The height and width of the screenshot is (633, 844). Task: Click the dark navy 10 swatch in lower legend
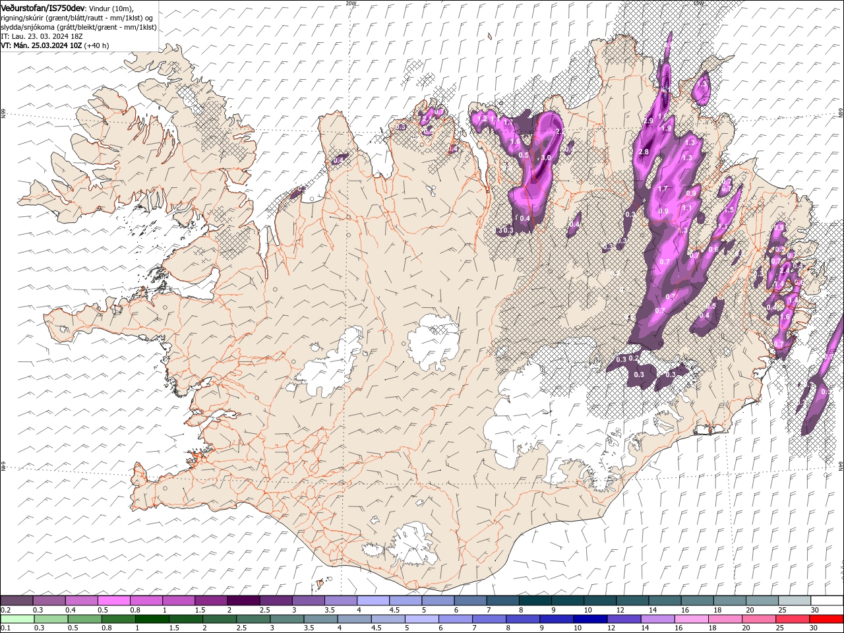point(590,619)
